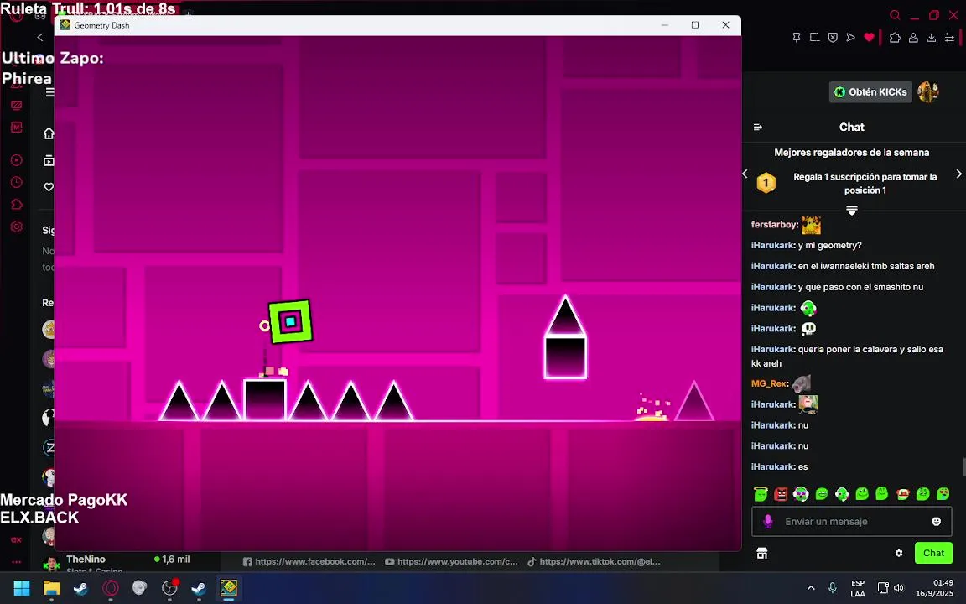Viewport: 966px width, 604px height.
Task: Open the cube Extensions icon in sidebar
Action: pyautogui.click(x=17, y=204)
